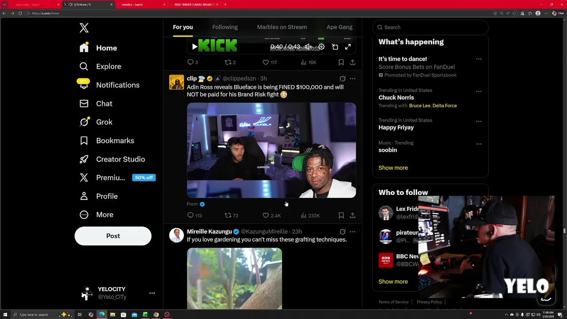The height and width of the screenshot is (319, 567).
Task: Open Mireille Kazungu profile name
Action: point(209,232)
